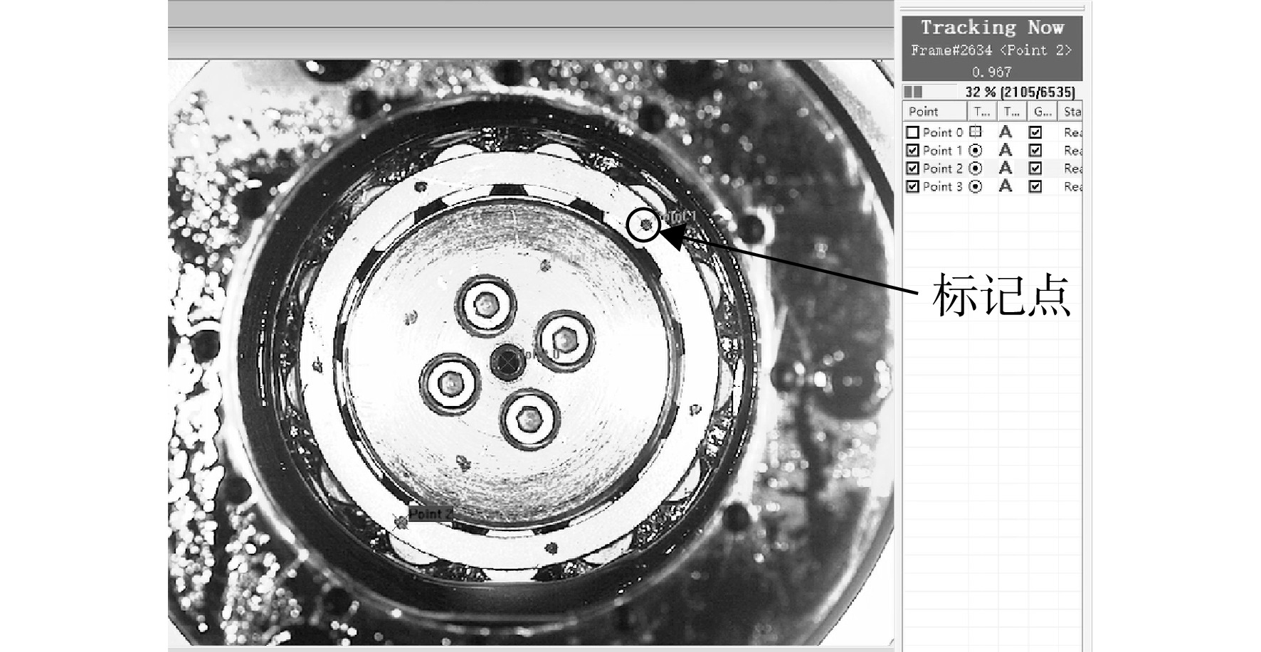Sort by the 'Point' column header
The height and width of the screenshot is (652, 1261).
coord(935,112)
